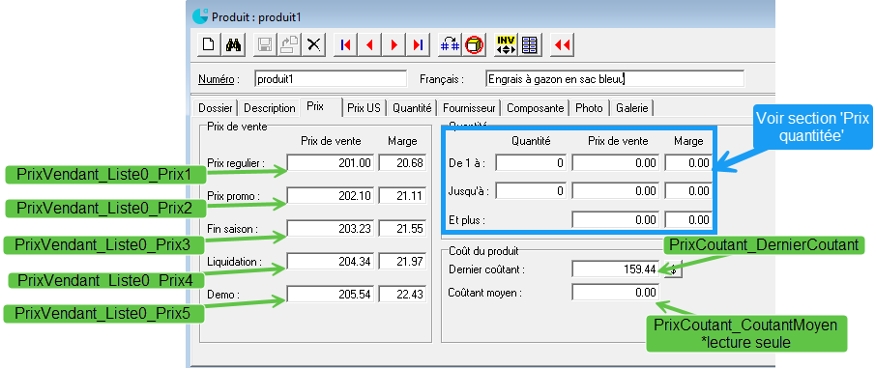875x368 pixels.
Task: Click the double red rewind arrows icon
Action: click(x=562, y=45)
